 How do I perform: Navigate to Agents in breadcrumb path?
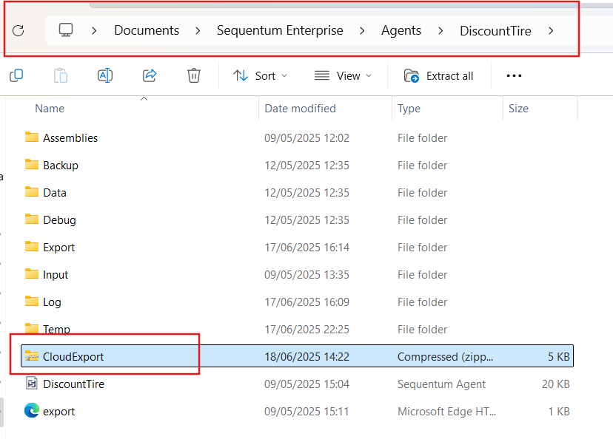point(401,30)
